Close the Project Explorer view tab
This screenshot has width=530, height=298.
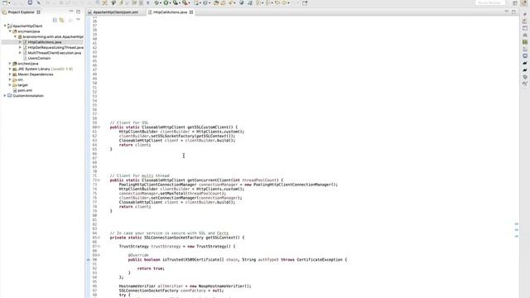(x=39, y=12)
